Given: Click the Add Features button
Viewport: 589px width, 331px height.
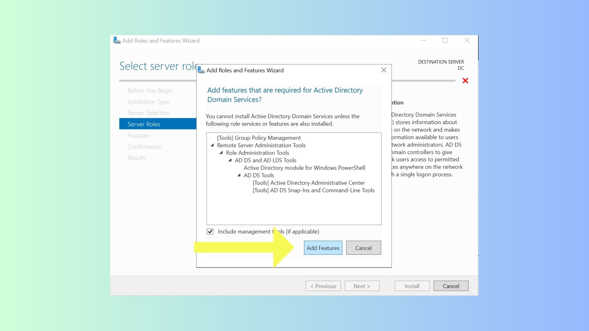Looking at the screenshot, I should coord(323,248).
